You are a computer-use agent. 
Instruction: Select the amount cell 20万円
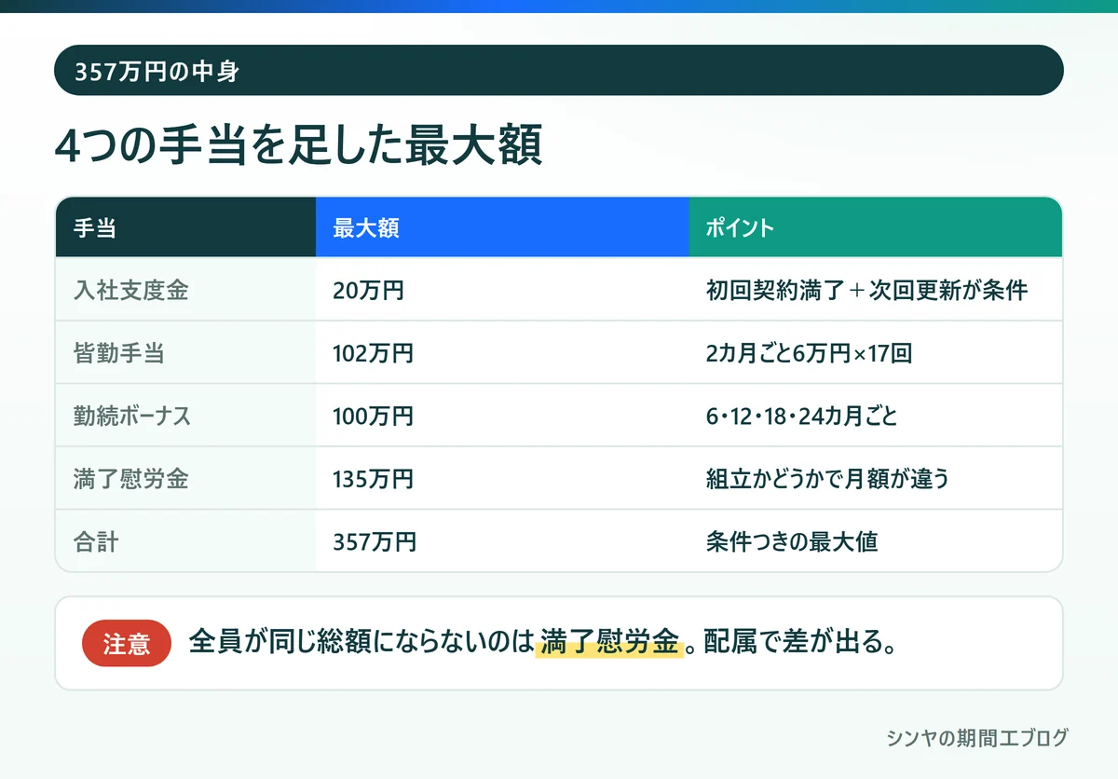[x=502, y=290]
